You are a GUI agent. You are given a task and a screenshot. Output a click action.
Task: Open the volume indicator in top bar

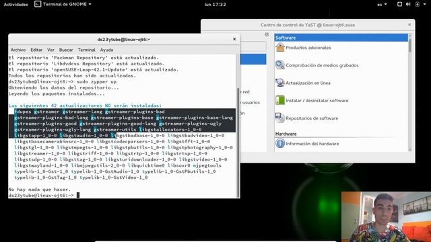408,4
